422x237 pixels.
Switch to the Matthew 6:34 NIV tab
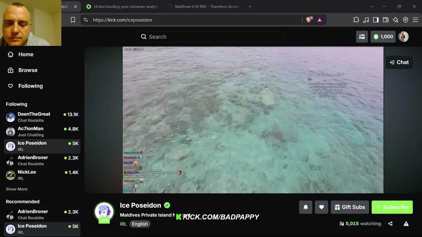coord(204,7)
